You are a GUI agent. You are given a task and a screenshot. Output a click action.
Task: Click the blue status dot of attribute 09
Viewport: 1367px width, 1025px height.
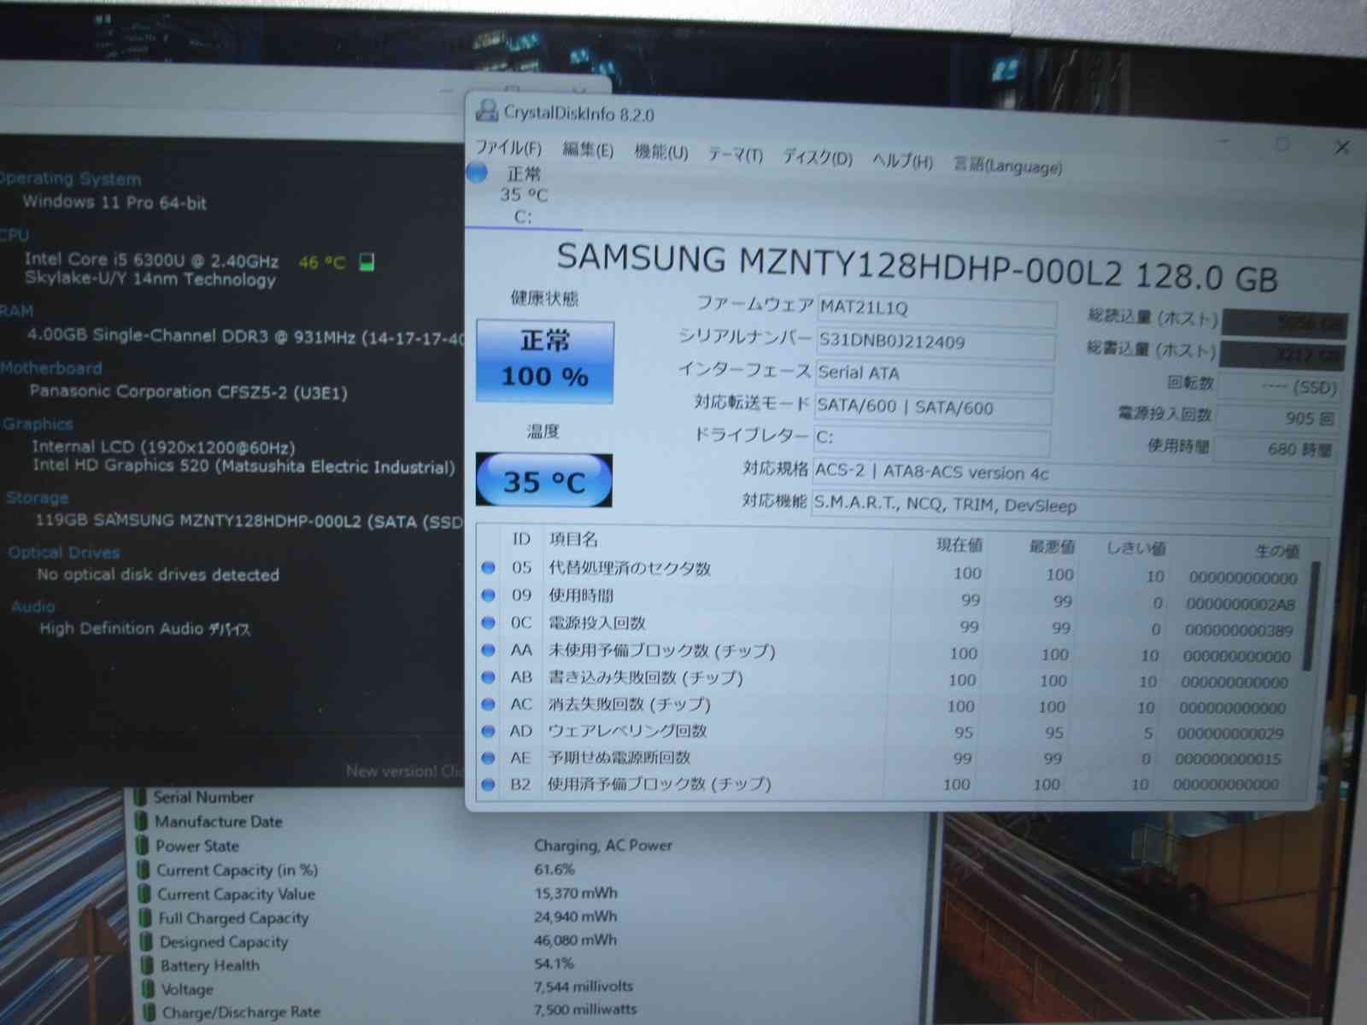click(x=489, y=594)
